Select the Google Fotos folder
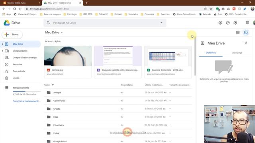Screen dimensions: 255x143 [x=118, y=141]
